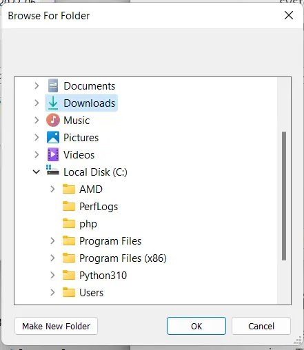Click the Pictures icon

[x=53, y=137]
